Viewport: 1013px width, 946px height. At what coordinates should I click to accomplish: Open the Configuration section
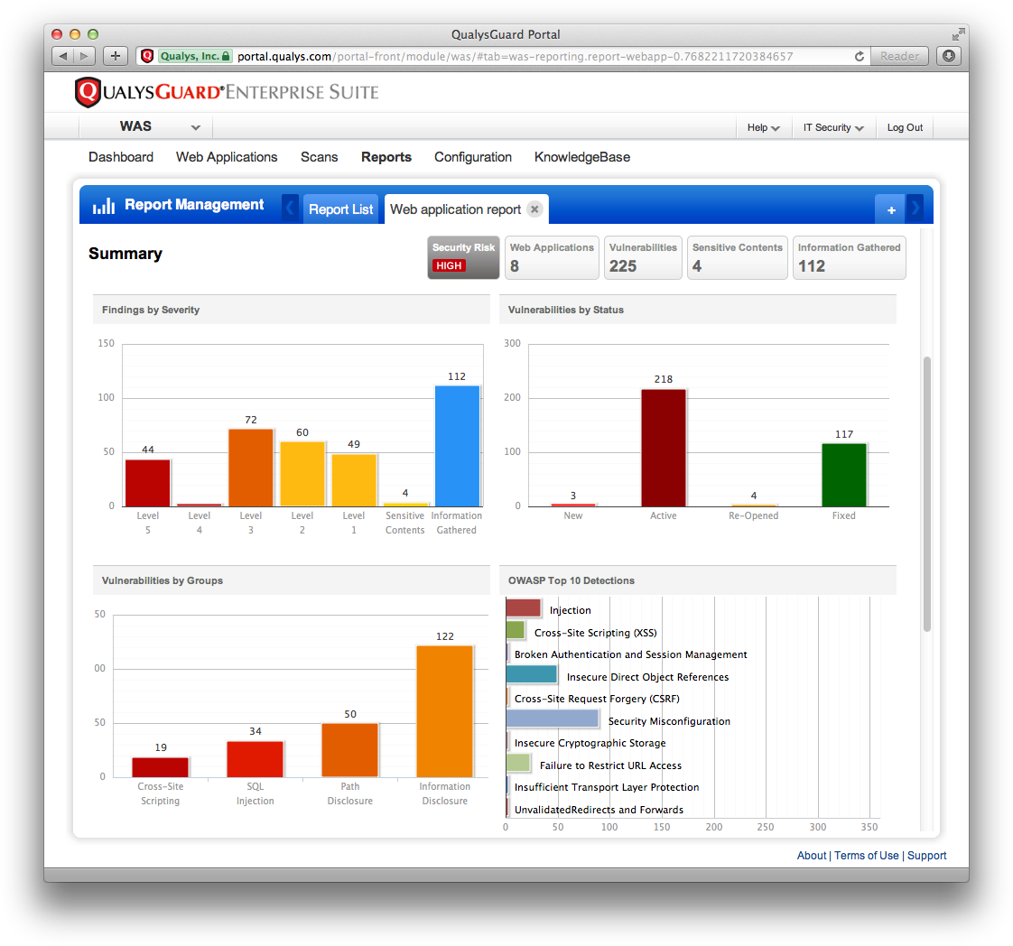473,157
